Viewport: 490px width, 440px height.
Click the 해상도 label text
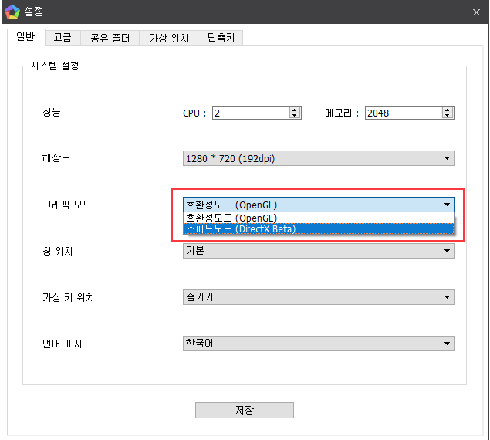coord(56,157)
